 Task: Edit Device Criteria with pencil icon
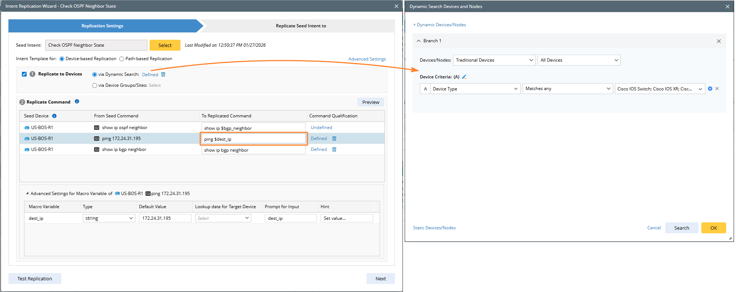(464, 77)
